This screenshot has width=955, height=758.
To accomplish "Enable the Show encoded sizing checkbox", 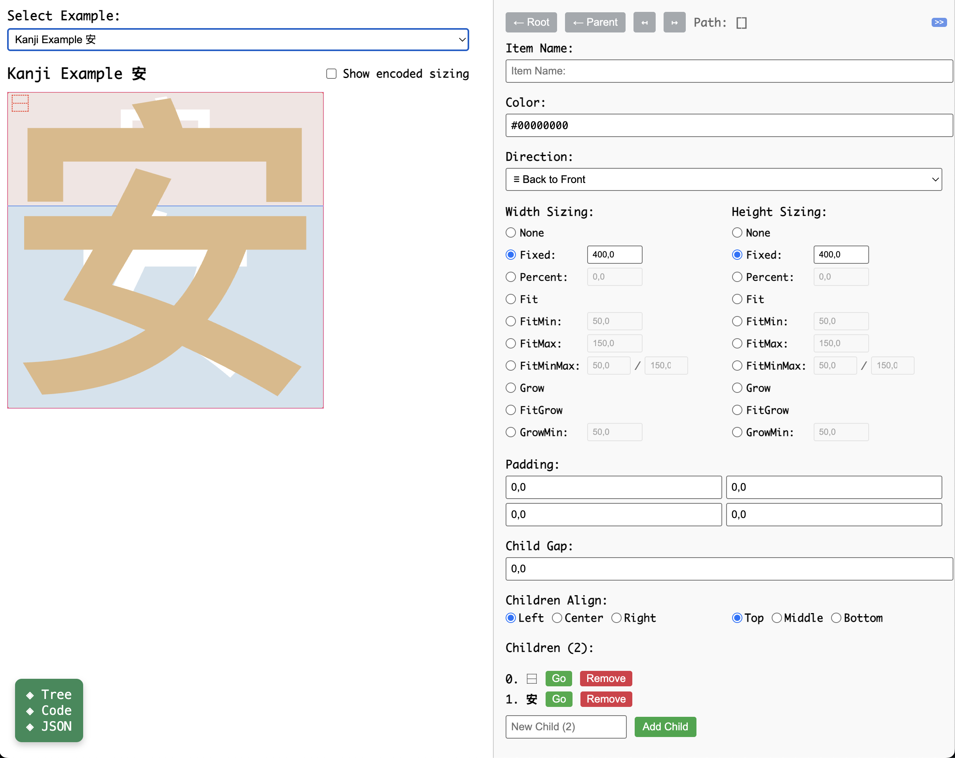I will [331, 74].
